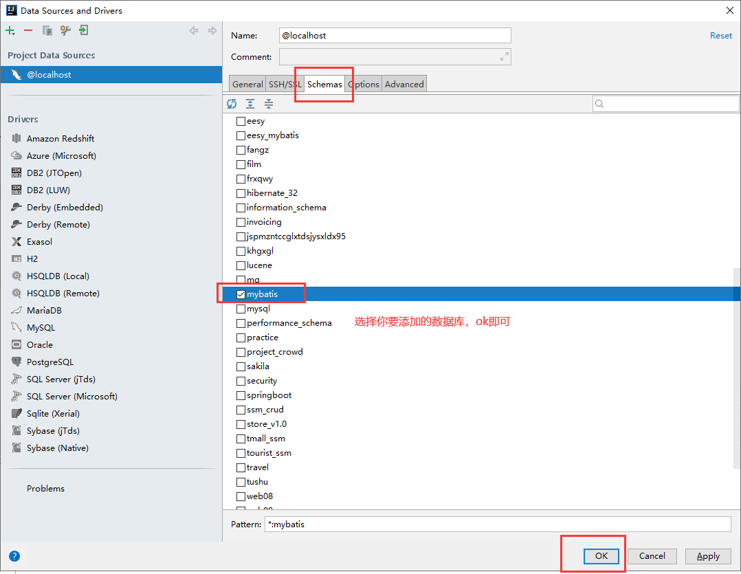Click the Pattern input field
The image size is (741, 574).
click(498, 525)
